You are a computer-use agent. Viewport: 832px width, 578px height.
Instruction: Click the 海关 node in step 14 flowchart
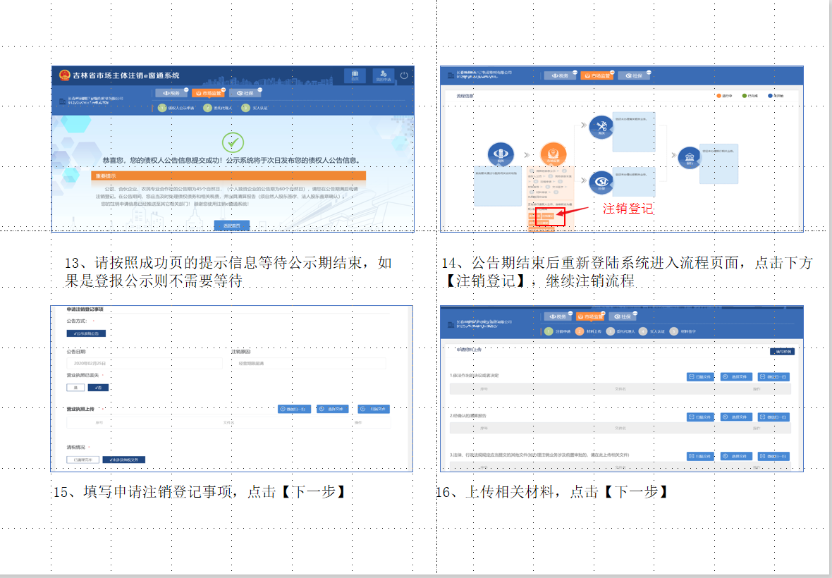click(601, 128)
